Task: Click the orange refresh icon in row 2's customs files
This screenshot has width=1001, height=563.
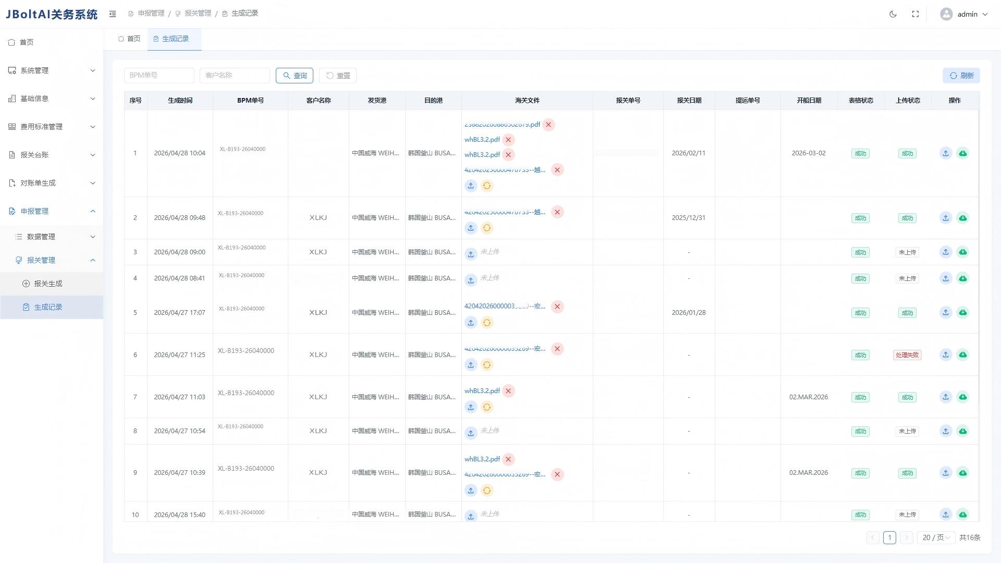Action: click(x=487, y=228)
